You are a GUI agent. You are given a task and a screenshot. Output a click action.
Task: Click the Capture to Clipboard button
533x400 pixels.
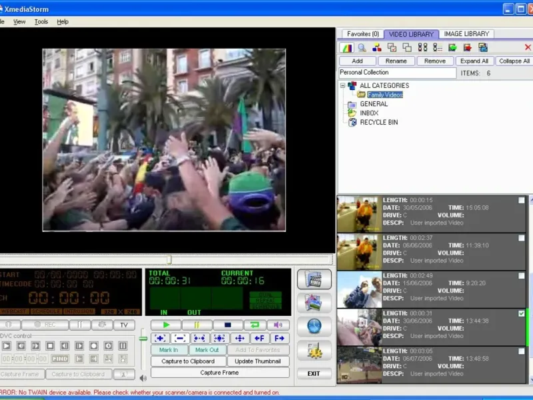tap(188, 361)
